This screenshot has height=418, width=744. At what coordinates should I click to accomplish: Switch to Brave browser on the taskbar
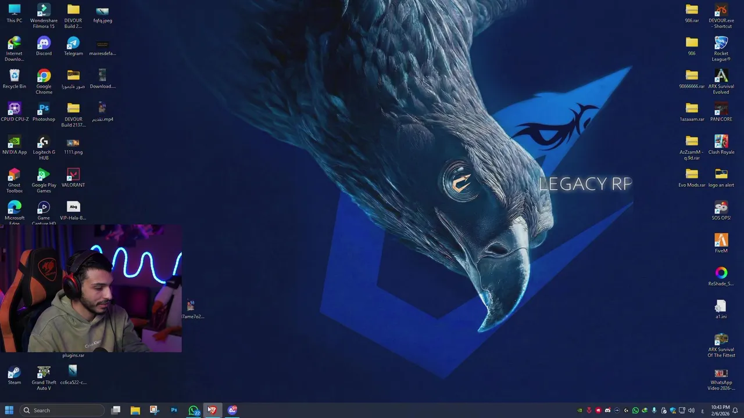[x=212, y=410]
